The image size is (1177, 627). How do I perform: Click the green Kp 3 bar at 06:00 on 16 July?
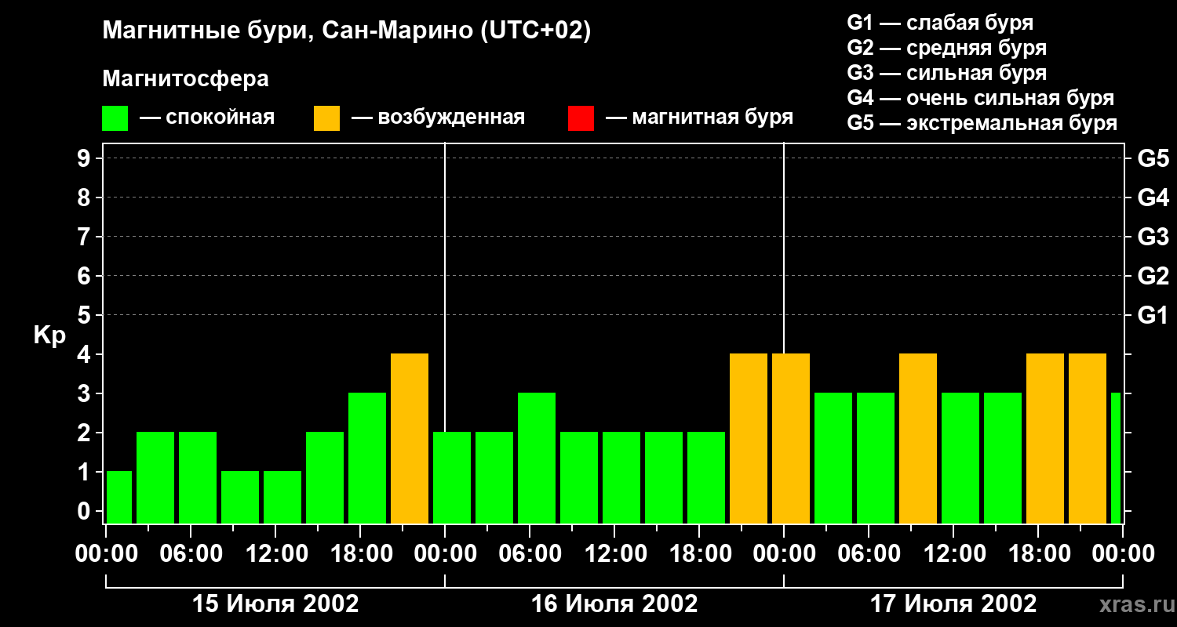pos(537,458)
